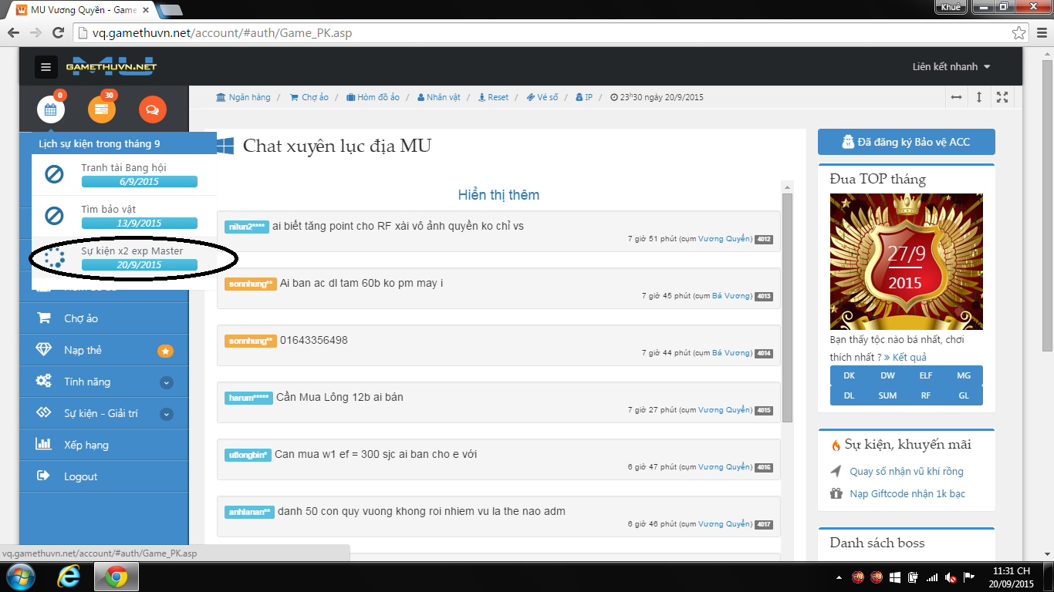Click the Hiển thị thêm link
Image resolution: width=1054 pixels, height=592 pixels.
(498, 195)
